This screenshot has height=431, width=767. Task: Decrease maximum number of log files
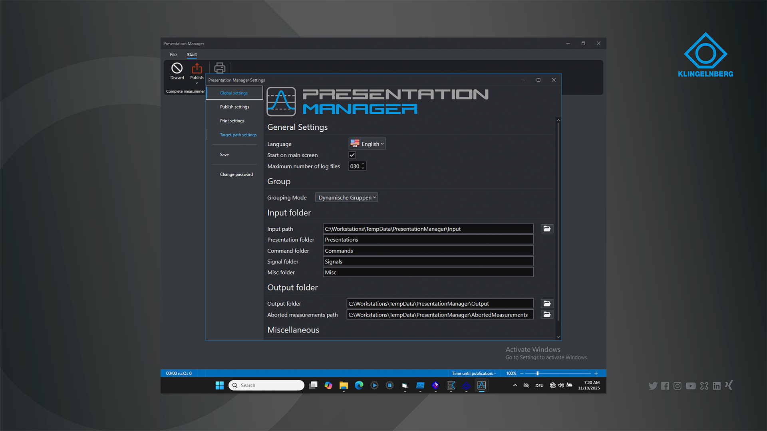[x=363, y=168]
